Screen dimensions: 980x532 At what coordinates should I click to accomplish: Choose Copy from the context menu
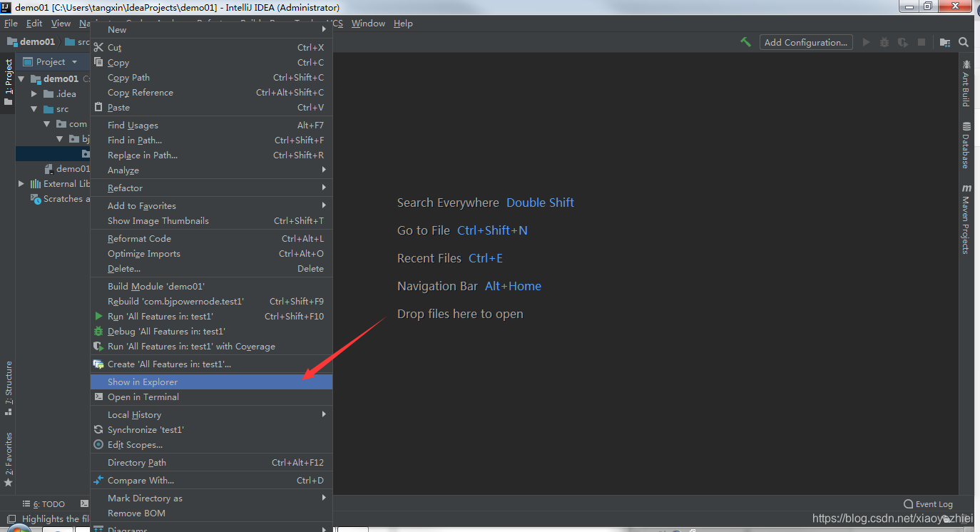[211, 63]
